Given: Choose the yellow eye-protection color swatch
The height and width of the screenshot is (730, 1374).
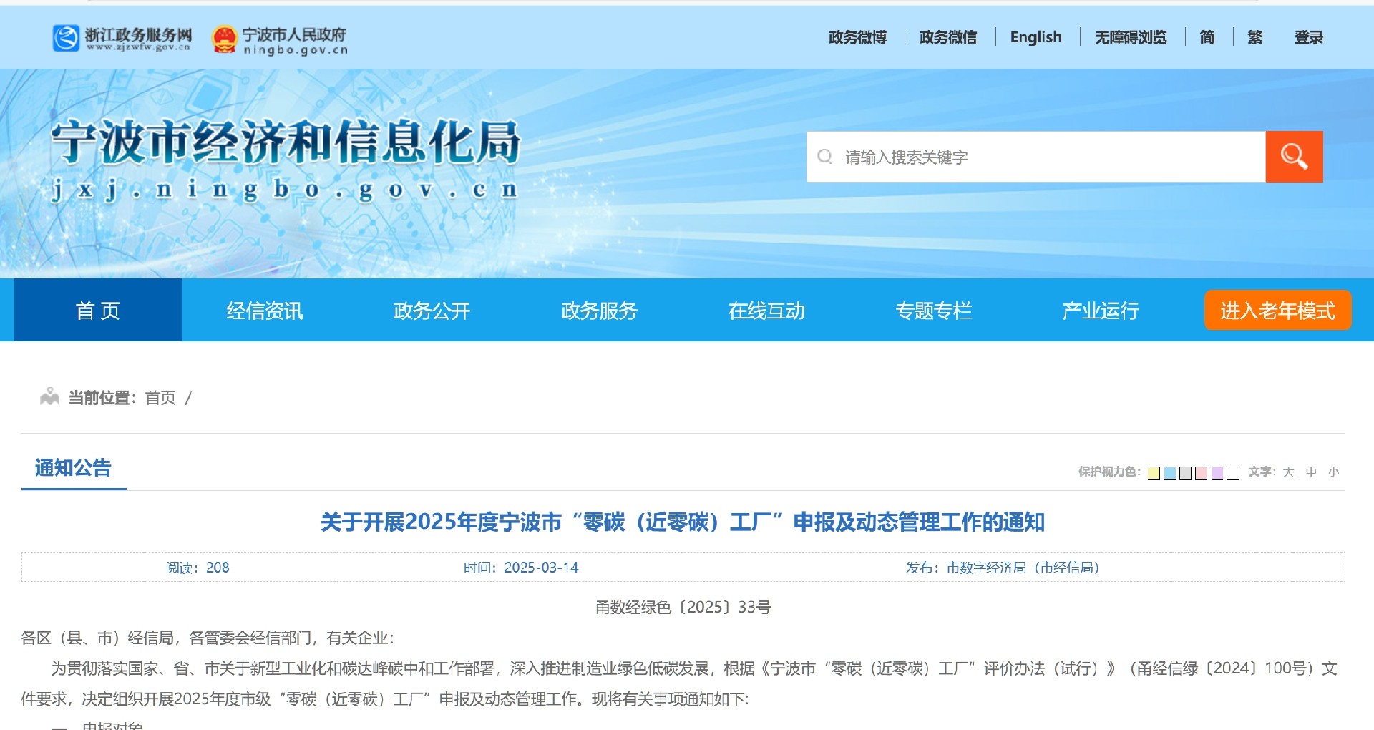Looking at the screenshot, I should coord(1154,473).
